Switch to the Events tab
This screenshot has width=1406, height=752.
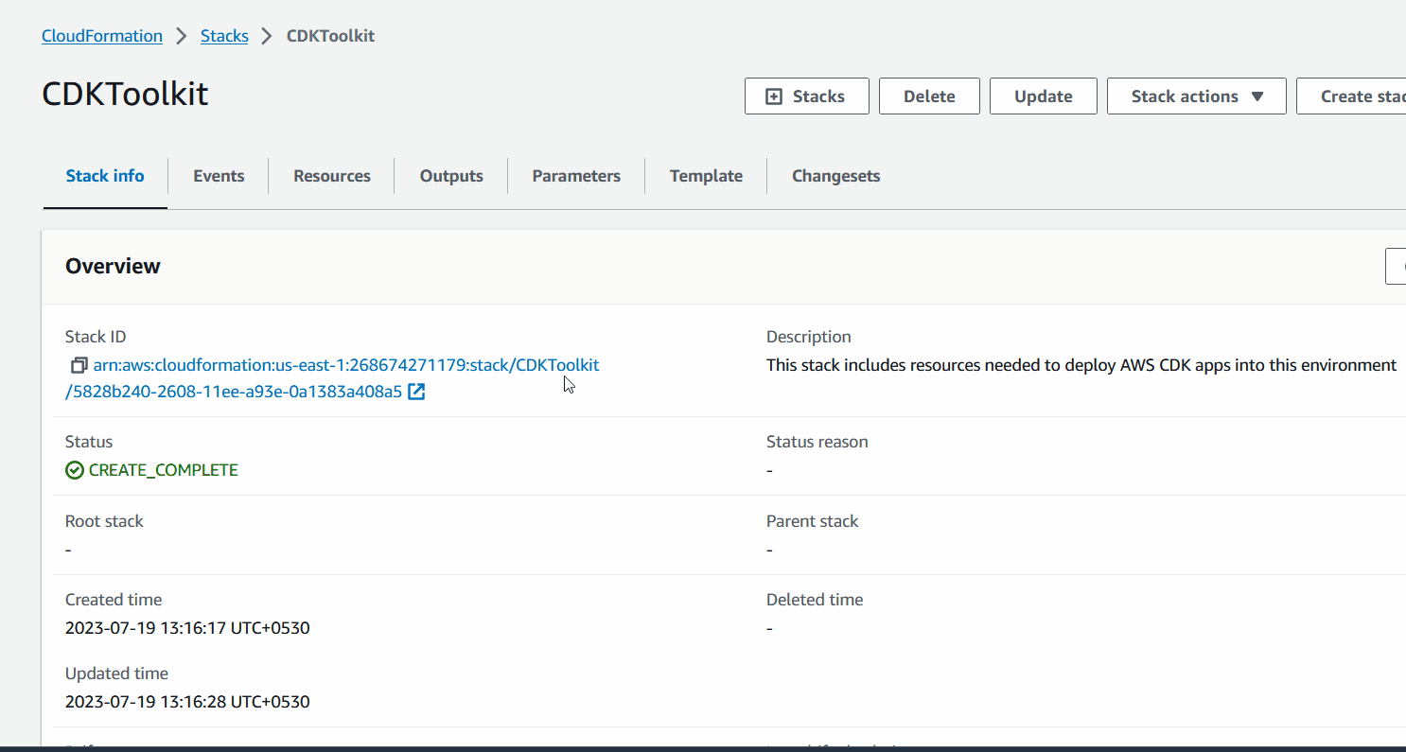(x=219, y=175)
